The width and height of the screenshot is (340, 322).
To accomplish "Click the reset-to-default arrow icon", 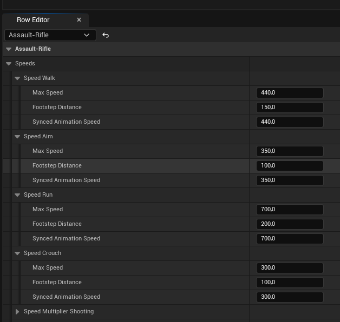I will (106, 35).
